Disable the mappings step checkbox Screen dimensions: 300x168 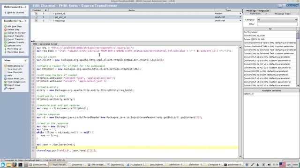coord(36,21)
